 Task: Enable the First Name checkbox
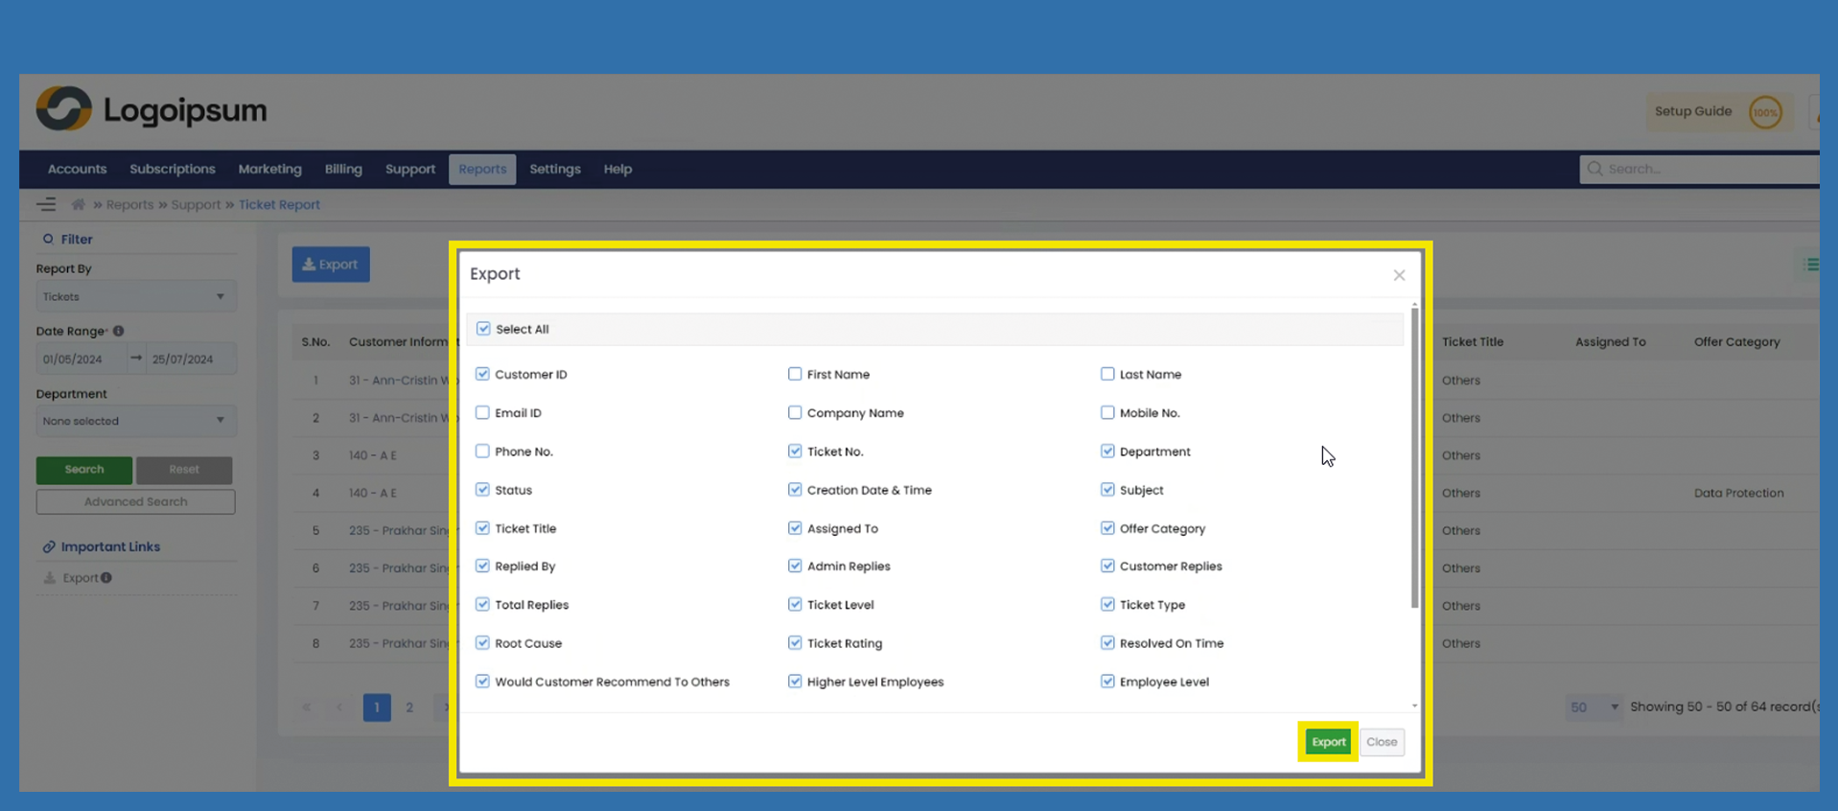coord(795,374)
